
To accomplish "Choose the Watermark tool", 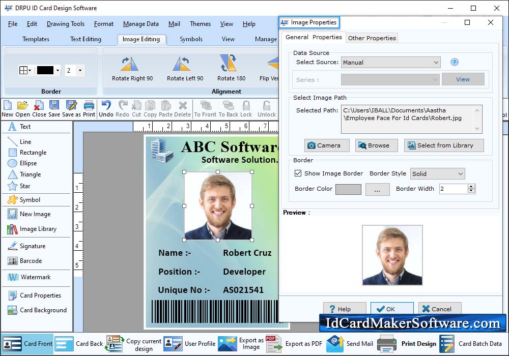I will [x=35, y=277].
